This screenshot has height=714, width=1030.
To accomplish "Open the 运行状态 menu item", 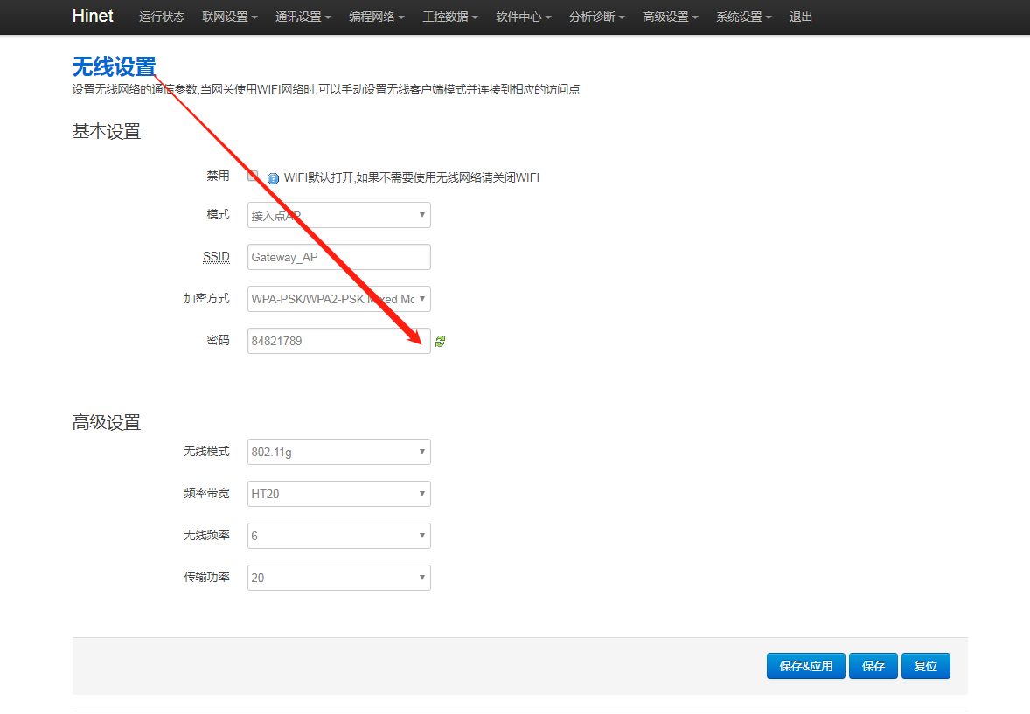I will [162, 17].
